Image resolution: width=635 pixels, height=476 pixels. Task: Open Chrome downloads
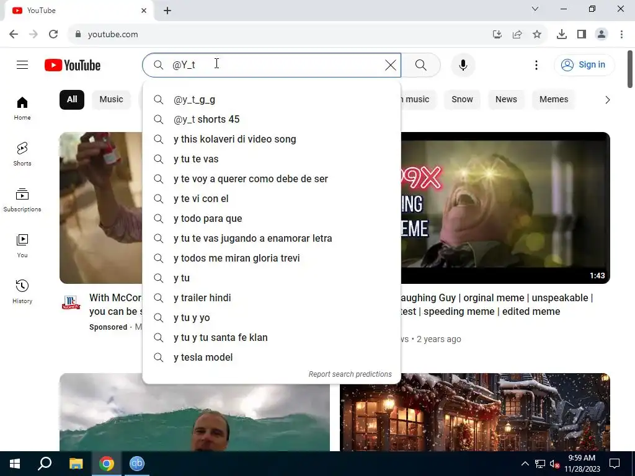pyautogui.click(x=562, y=35)
